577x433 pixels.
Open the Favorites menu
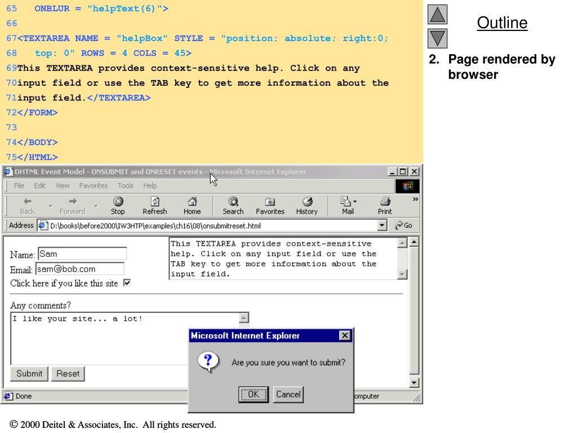[x=94, y=185]
